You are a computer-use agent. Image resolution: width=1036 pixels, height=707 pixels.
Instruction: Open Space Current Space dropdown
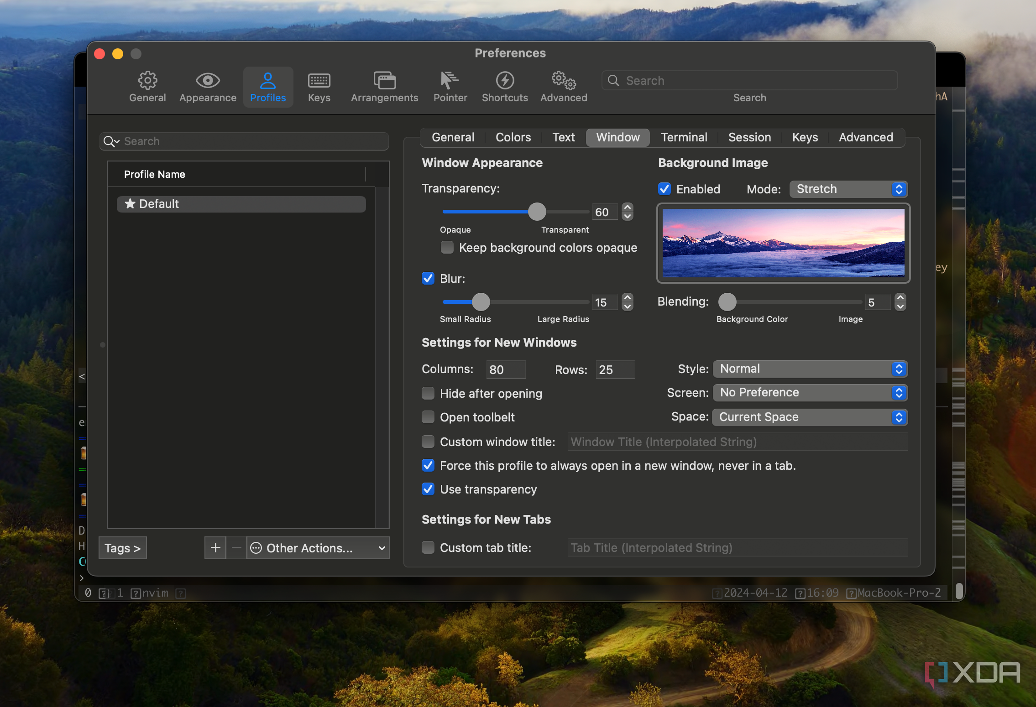[810, 417]
